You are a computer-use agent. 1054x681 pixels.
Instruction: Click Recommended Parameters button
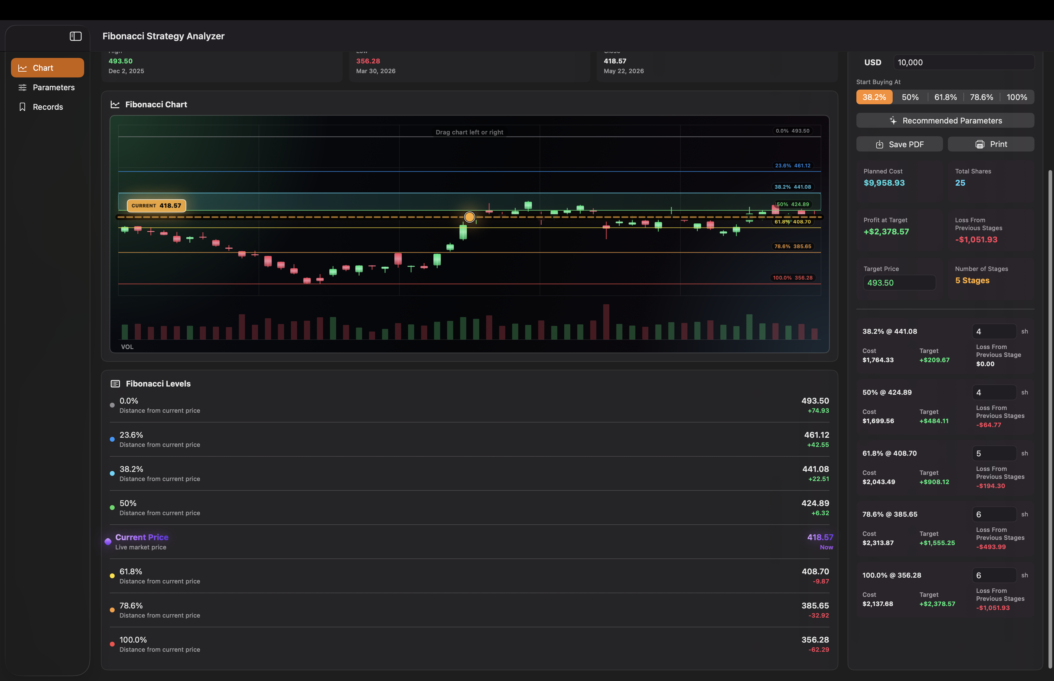pos(945,121)
